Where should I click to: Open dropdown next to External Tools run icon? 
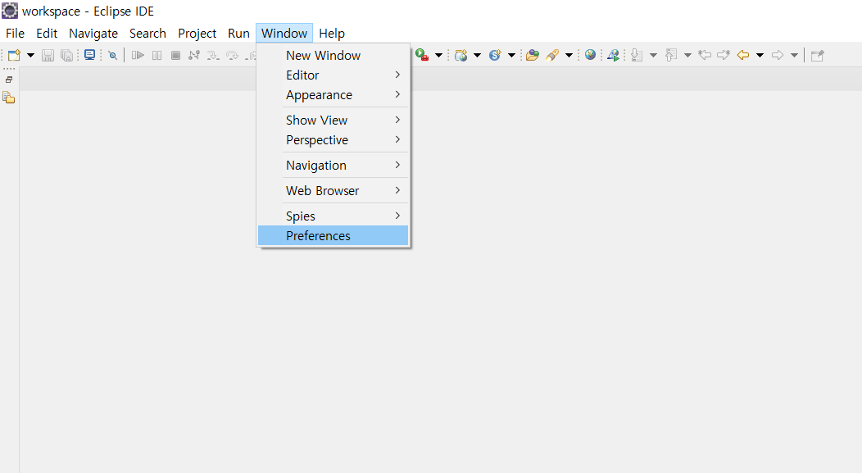(x=438, y=55)
